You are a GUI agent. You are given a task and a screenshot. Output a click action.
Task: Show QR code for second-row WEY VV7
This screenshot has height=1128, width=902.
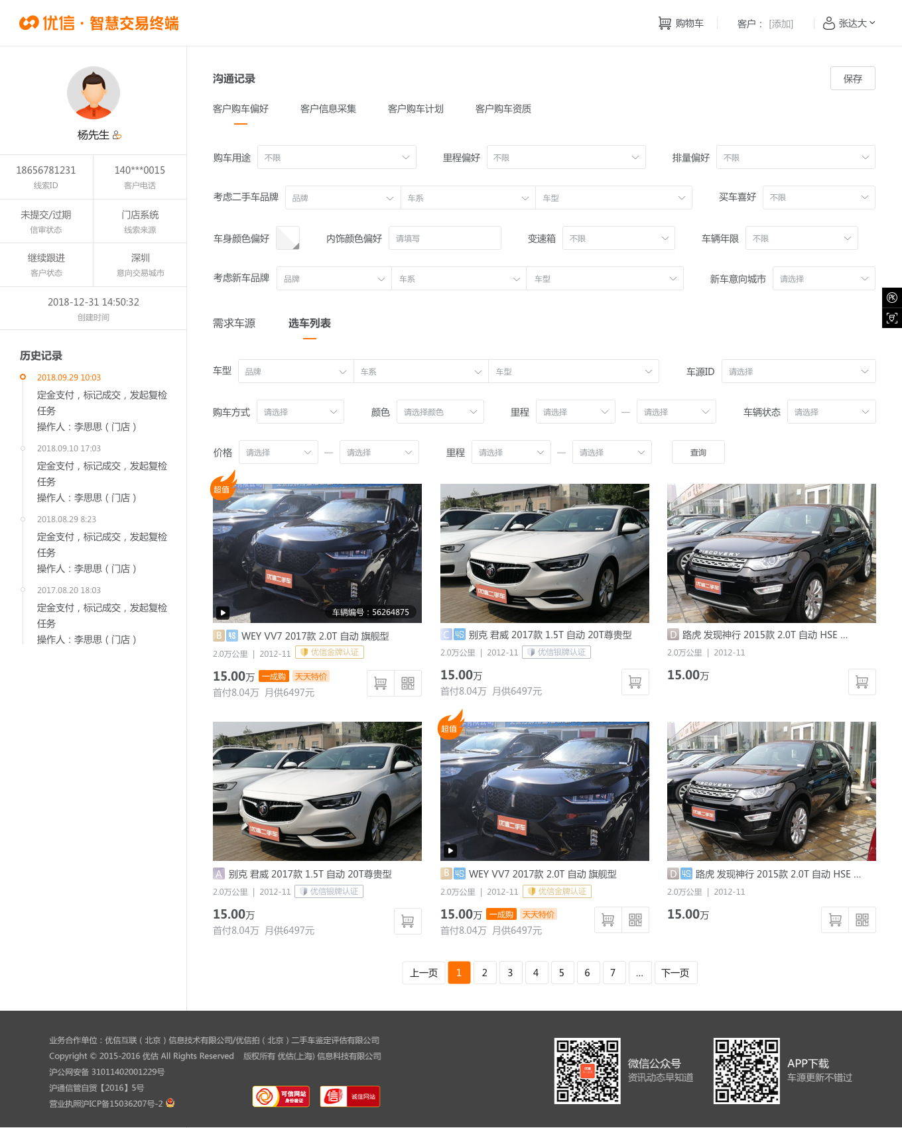click(635, 920)
